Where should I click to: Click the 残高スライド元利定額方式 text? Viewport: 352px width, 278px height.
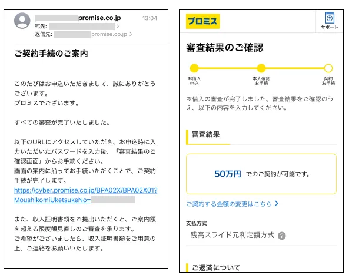tap(233, 235)
